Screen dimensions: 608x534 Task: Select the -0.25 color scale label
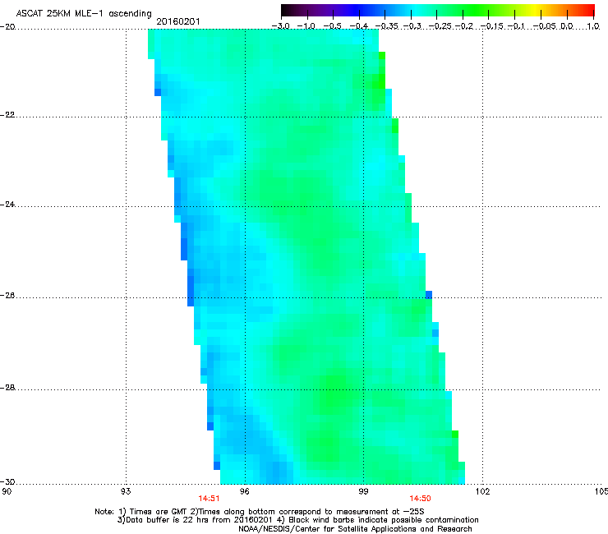click(440, 26)
